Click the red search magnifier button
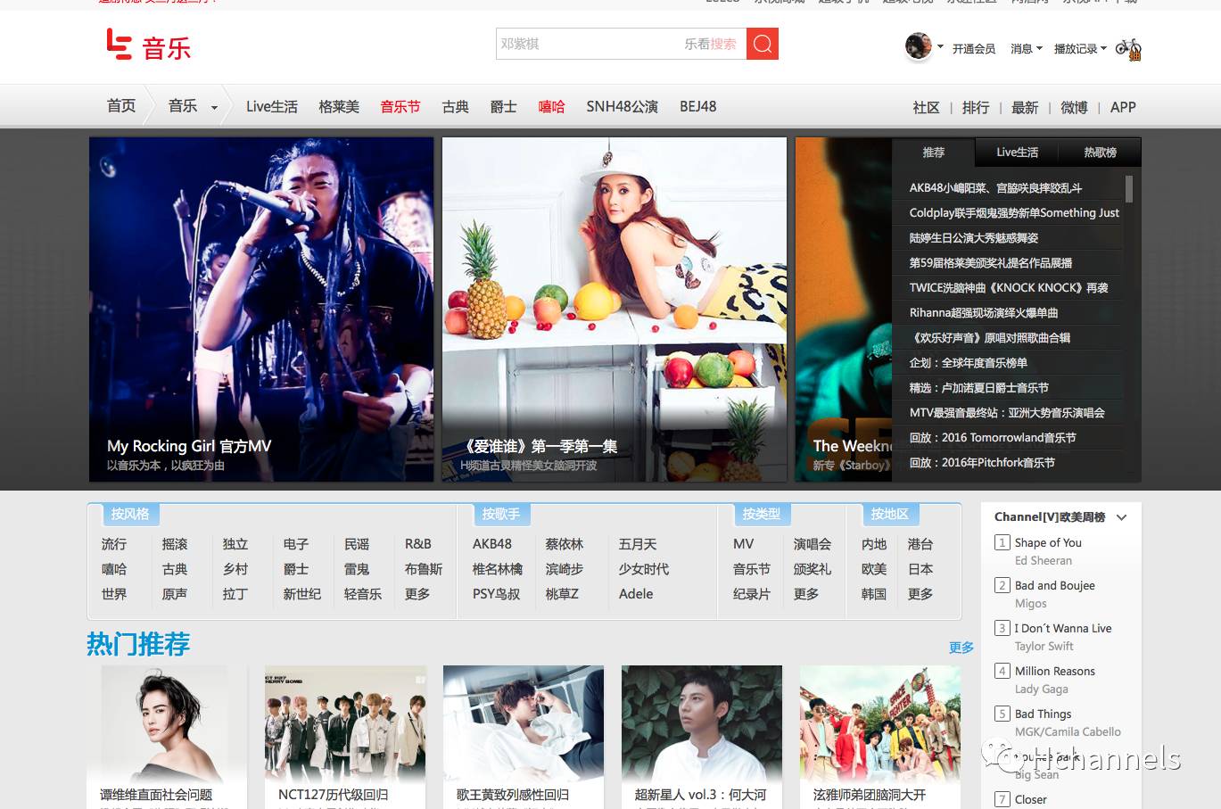1221x809 pixels. (x=763, y=44)
